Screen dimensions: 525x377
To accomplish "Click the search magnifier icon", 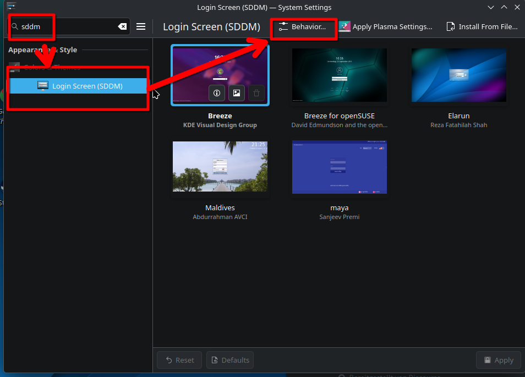I will 15,26.
